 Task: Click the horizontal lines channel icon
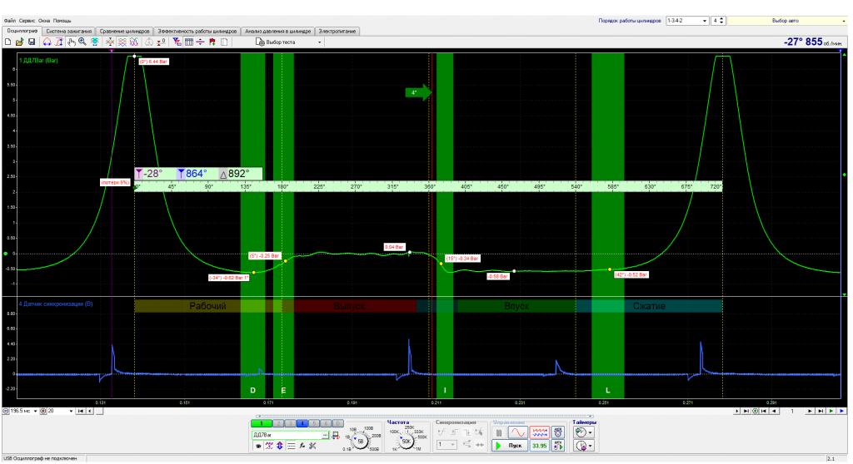click(x=291, y=446)
